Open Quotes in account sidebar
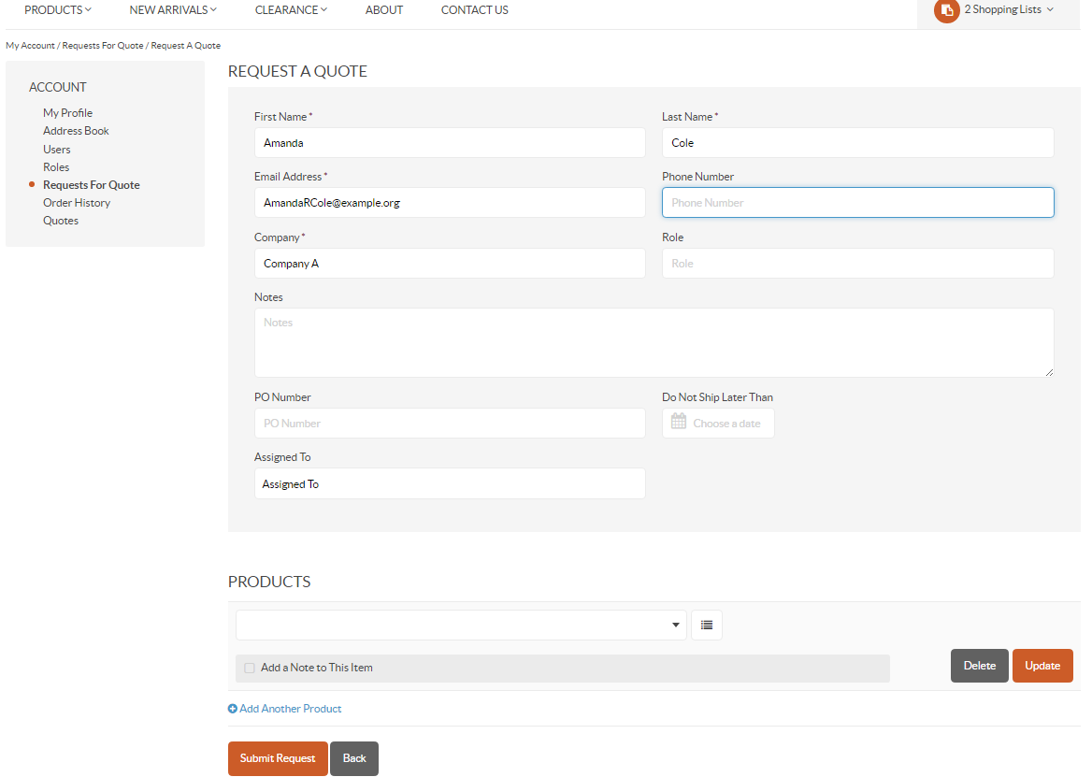This screenshot has height=777, width=1092. (61, 221)
